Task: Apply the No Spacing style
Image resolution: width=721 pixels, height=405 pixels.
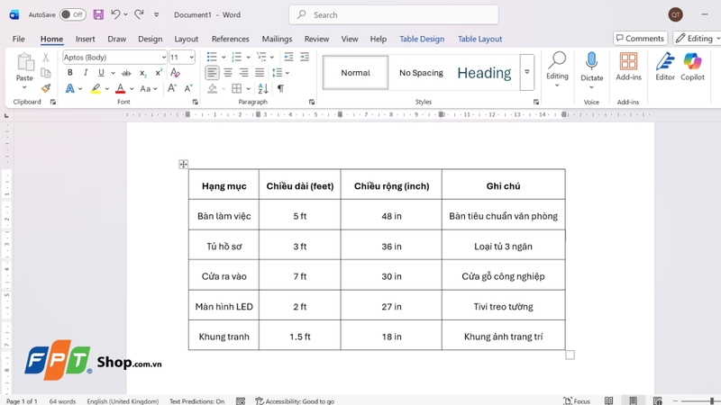Action: [421, 73]
